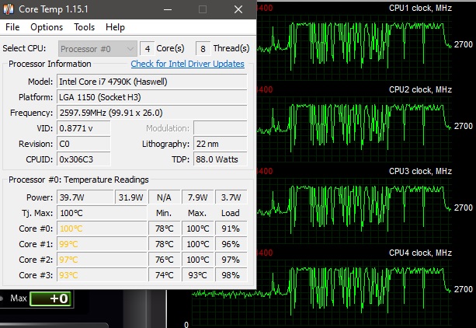This screenshot has height=328, width=476.
Task: Click Core #3 load value 98%
Action: [x=231, y=275]
